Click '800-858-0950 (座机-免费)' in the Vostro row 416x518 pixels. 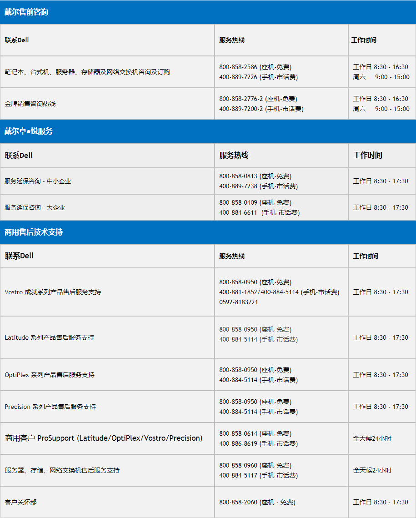point(255,282)
